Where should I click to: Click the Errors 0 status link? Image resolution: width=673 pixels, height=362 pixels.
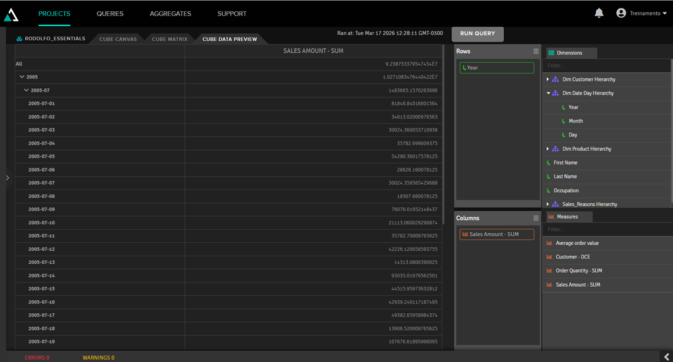[x=37, y=358]
